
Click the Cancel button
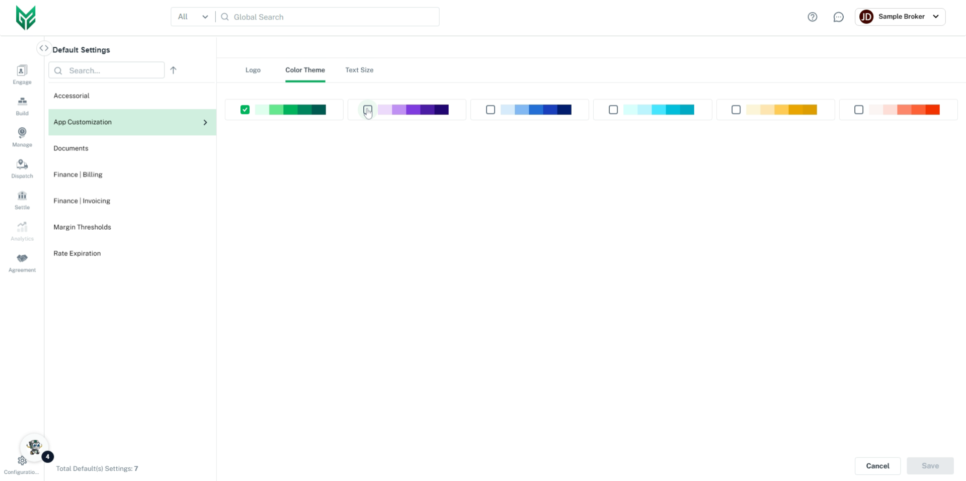[x=877, y=465]
